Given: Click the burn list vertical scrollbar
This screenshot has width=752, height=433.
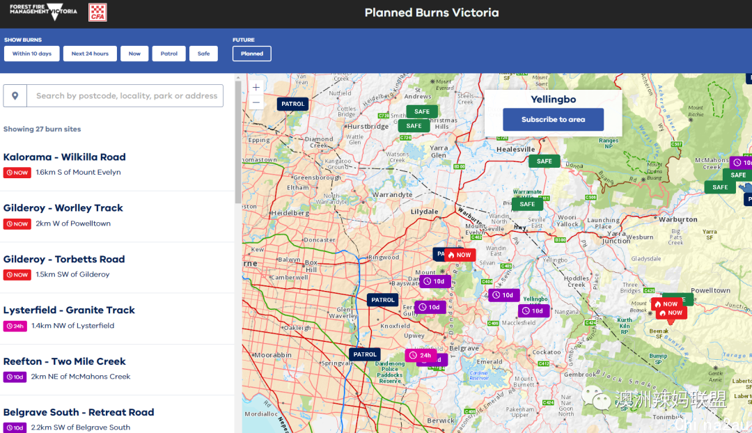Looking at the screenshot, I should (x=238, y=143).
